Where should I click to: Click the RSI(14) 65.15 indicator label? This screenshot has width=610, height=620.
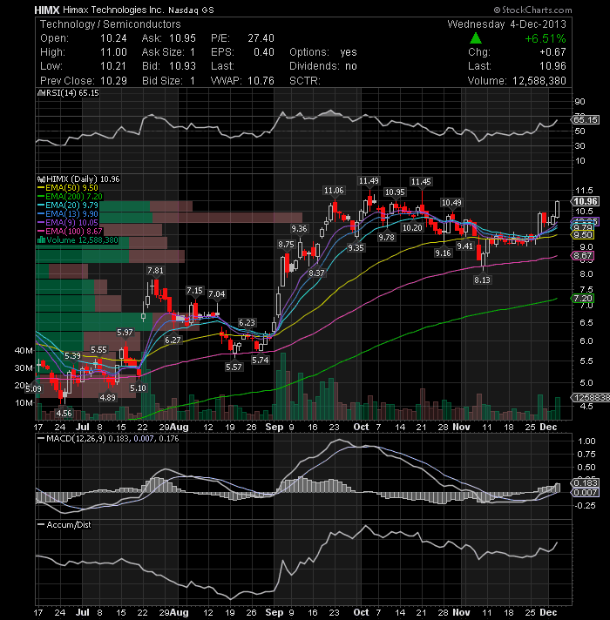point(68,93)
